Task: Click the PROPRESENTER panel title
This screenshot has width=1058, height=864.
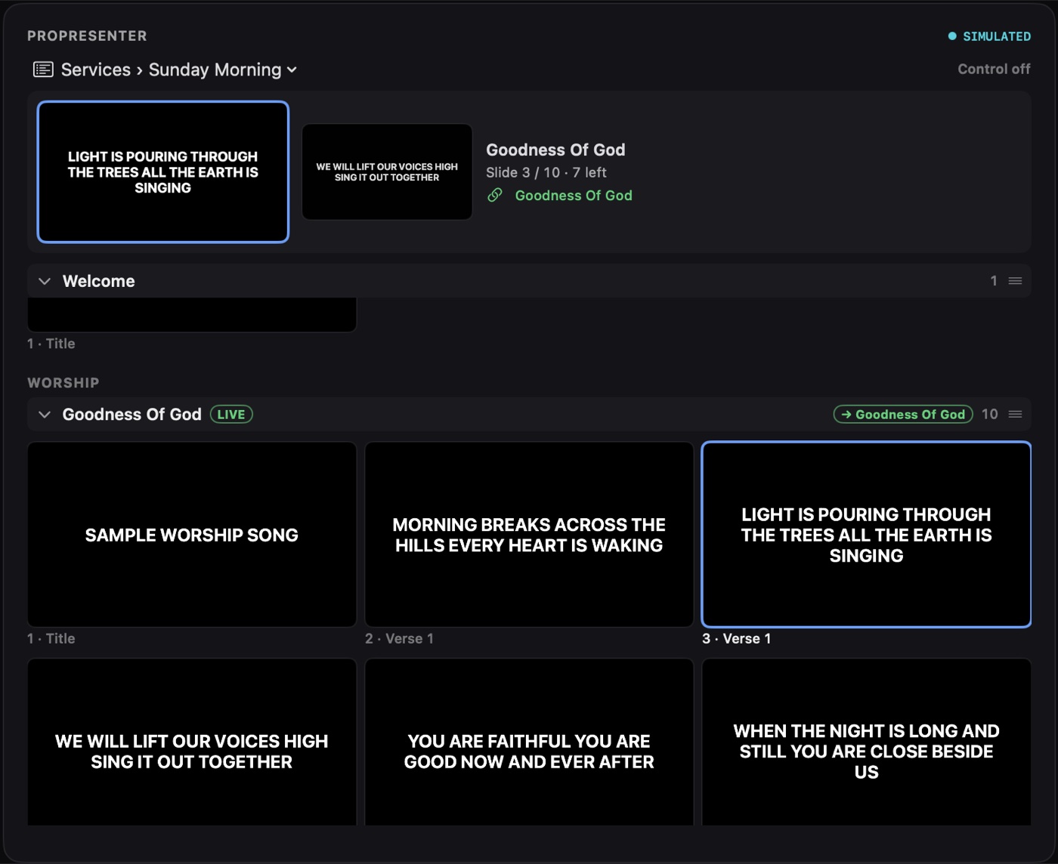Action: click(87, 36)
